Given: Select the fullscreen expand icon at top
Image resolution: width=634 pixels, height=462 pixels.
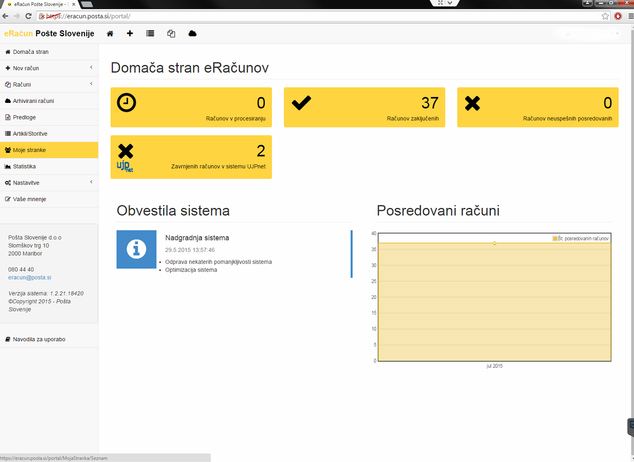Looking at the screenshot, I should [x=440, y=3].
